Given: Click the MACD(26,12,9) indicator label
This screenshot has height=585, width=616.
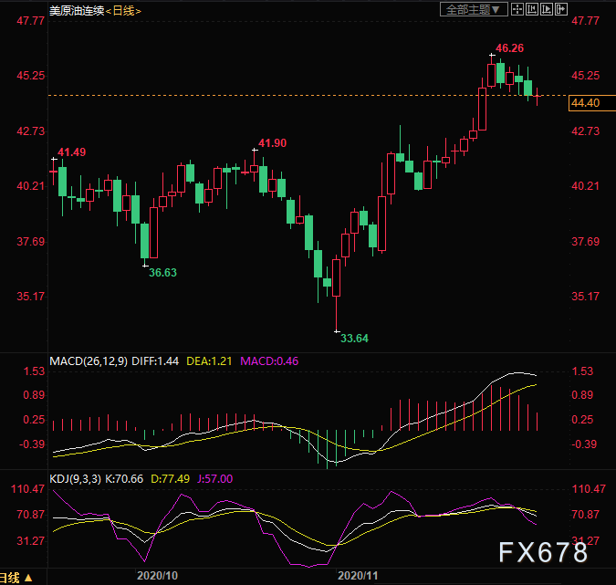Looking at the screenshot, I should [x=89, y=361].
